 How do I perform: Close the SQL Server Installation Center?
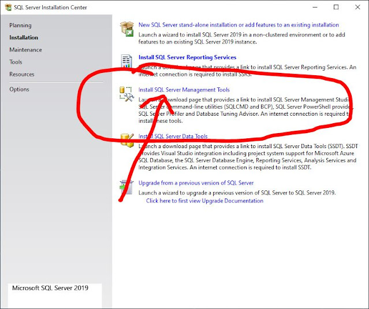coord(357,8)
